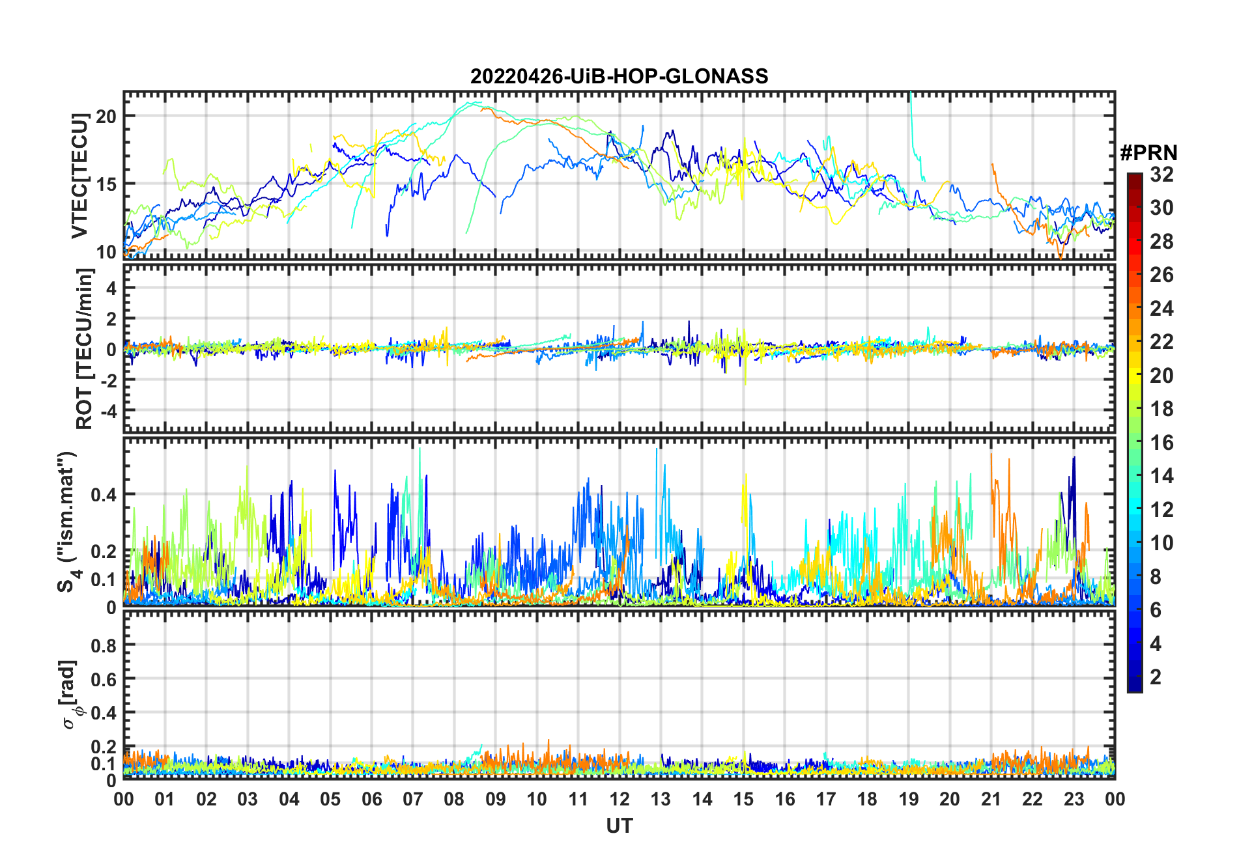Click the 15 tick label on the VTEC axis
1239x866 pixels.
click(106, 184)
